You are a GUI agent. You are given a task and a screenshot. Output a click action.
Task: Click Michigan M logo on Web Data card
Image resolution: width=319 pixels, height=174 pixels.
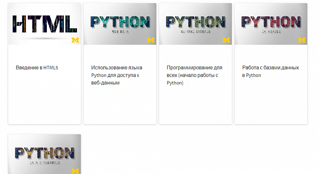pos(151,40)
